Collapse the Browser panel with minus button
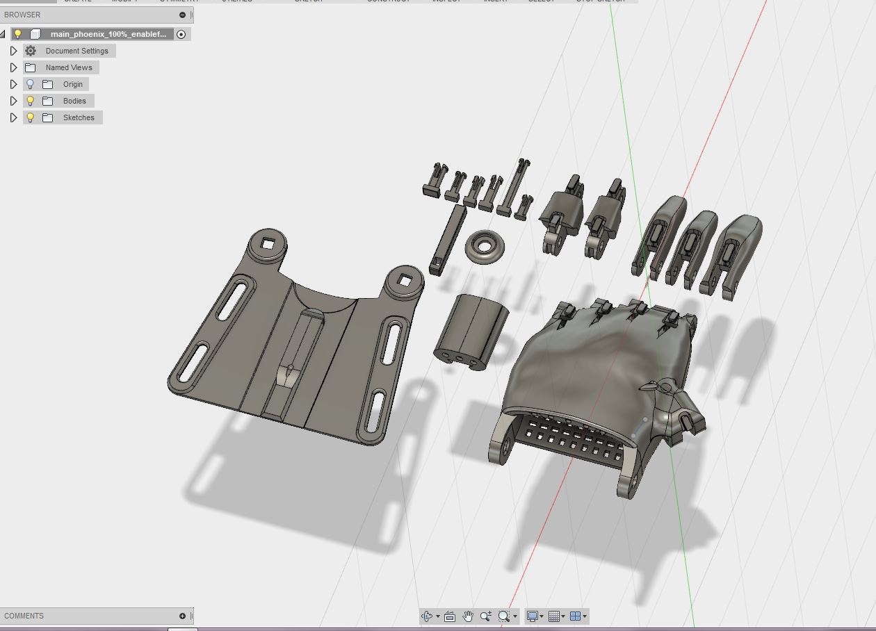This screenshot has width=876, height=631. 183,15
